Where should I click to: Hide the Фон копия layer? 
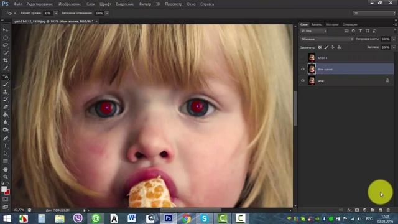303,69
